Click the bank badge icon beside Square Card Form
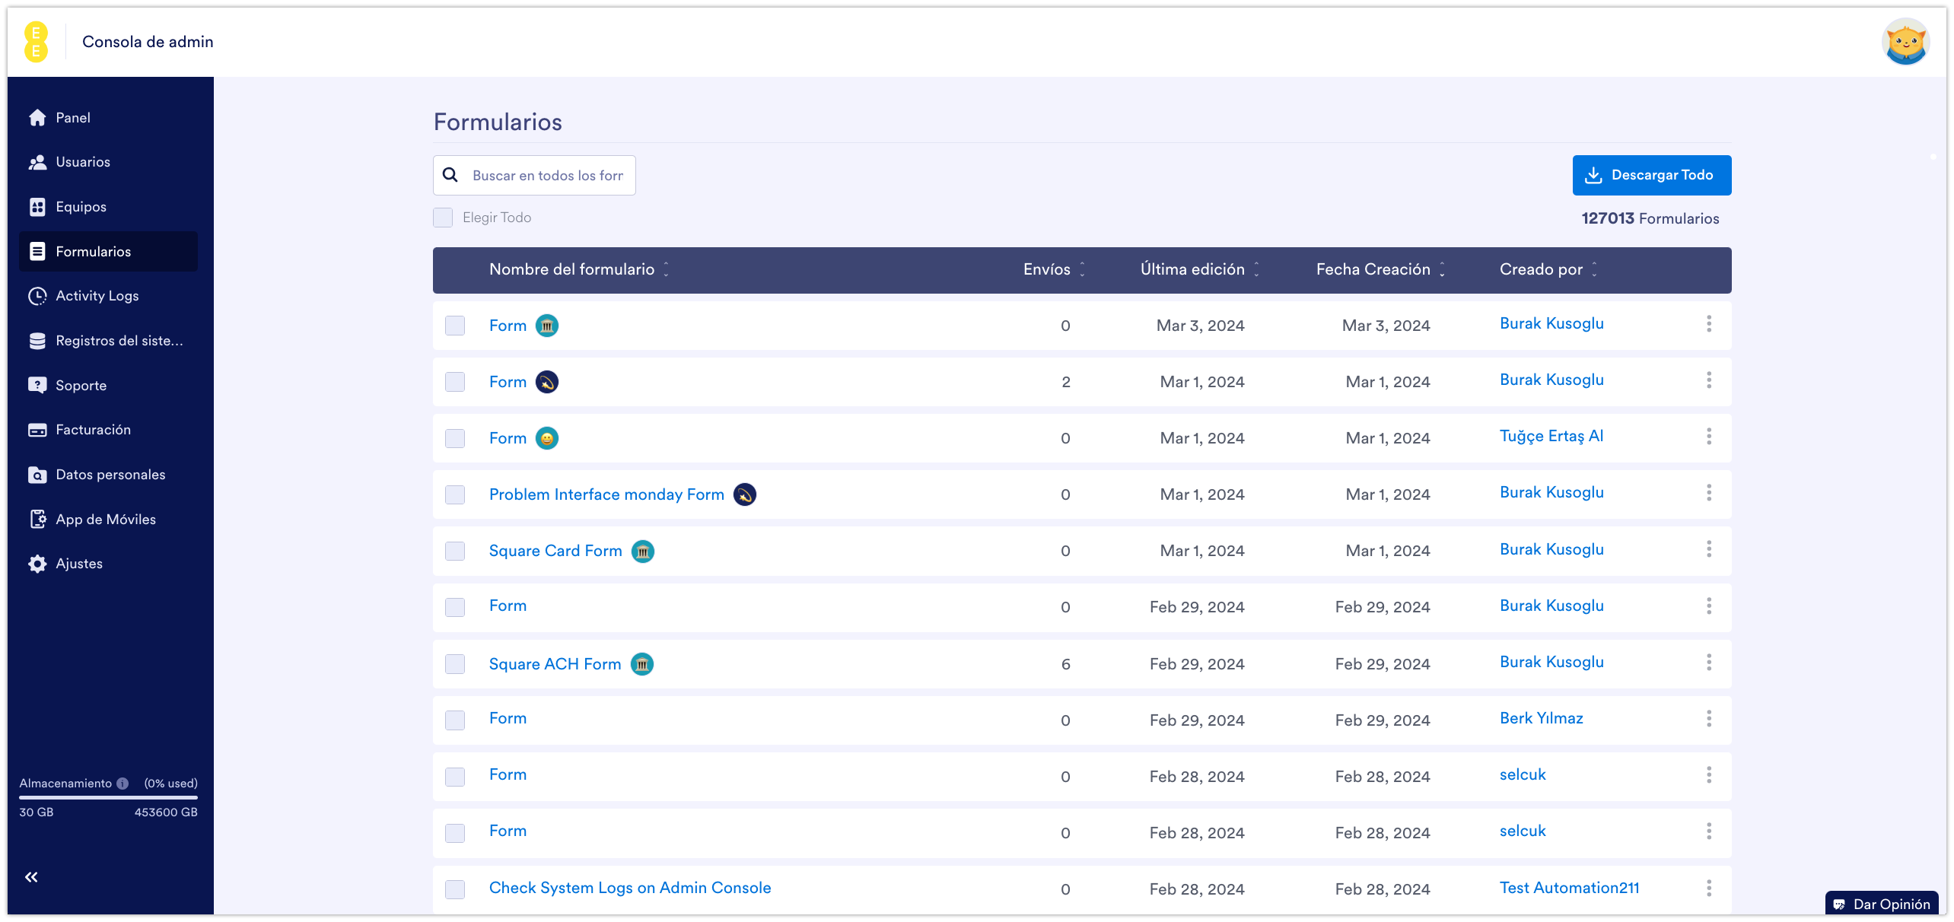Image resolution: width=1954 pixels, height=922 pixels. point(643,551)
